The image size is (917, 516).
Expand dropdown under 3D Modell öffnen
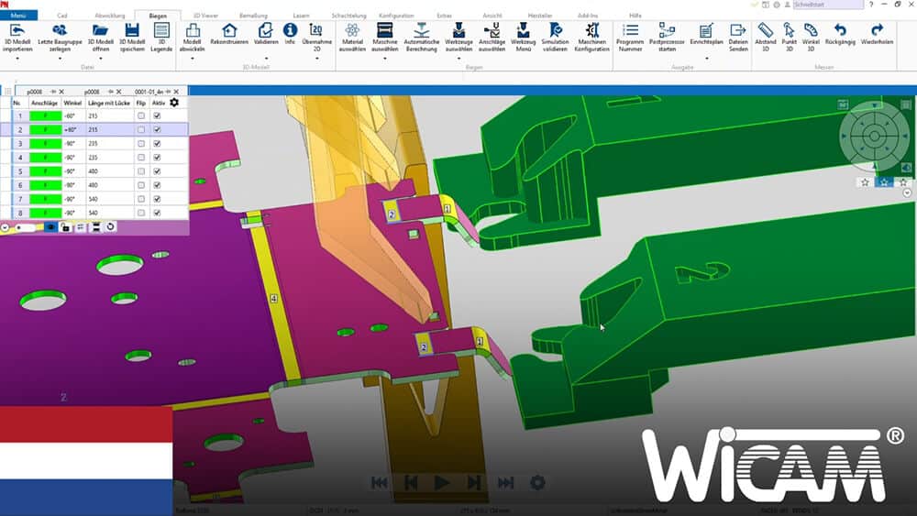click(101, 57)
